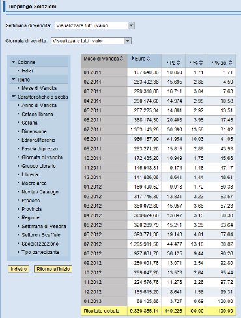Click the percentage value 13,56
The image size is (241, 318).
(x=197, y=129)
